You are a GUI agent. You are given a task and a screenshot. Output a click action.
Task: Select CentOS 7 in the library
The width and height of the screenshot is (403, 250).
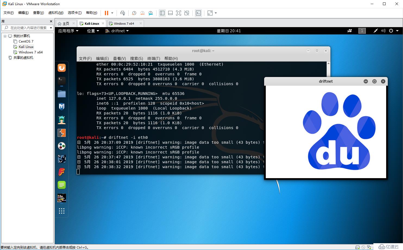point(26,41)
